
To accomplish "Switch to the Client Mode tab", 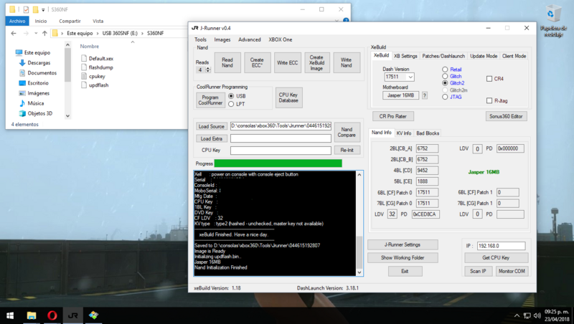I will tap(514, 56).
